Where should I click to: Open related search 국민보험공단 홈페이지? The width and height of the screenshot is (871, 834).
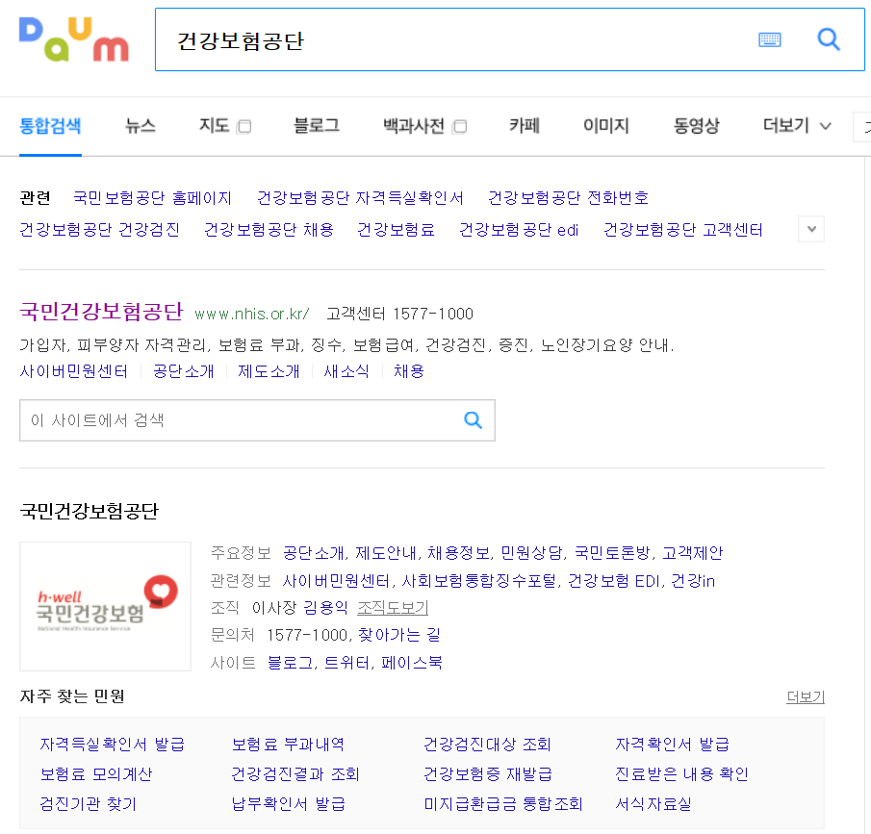pos(152,197)
